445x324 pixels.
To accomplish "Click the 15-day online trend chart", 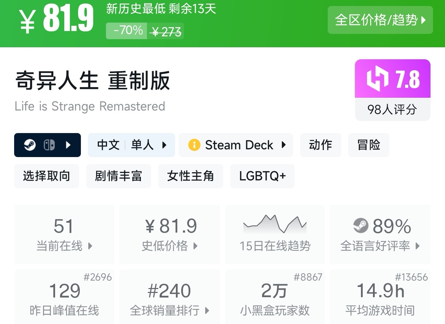I will coord(275,224).
